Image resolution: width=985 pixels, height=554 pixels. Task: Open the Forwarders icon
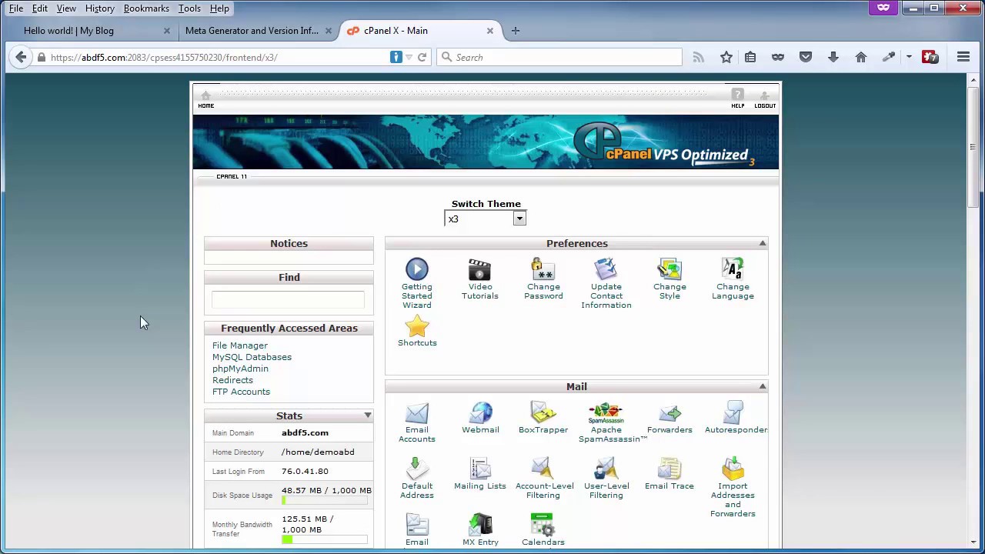[x=669, y=413]
